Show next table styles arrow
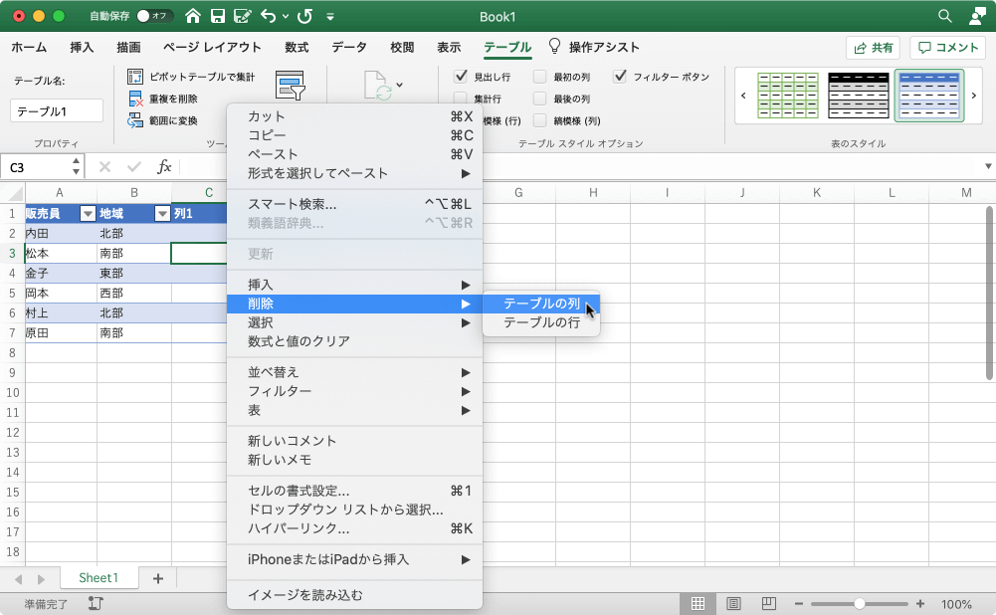Image resolution: width=996 pixels, height=615 pixels. click(x=974, y=96)
